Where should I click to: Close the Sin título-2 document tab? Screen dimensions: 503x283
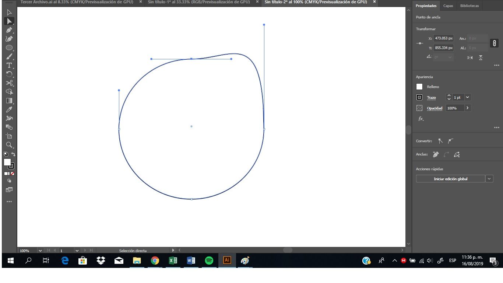(x=374, y=2)
